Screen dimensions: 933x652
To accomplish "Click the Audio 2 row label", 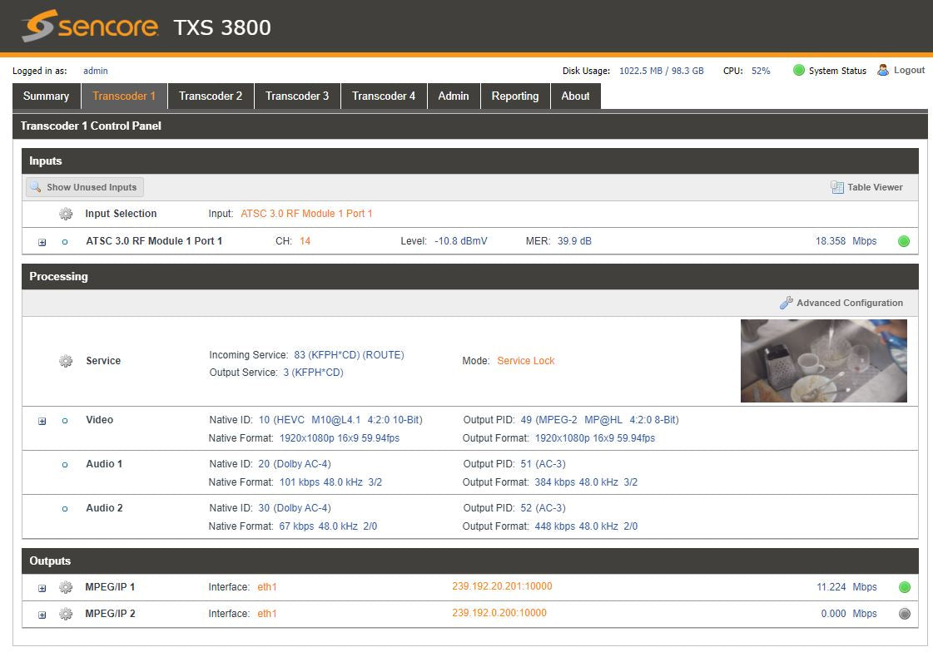I will point(104,508).
